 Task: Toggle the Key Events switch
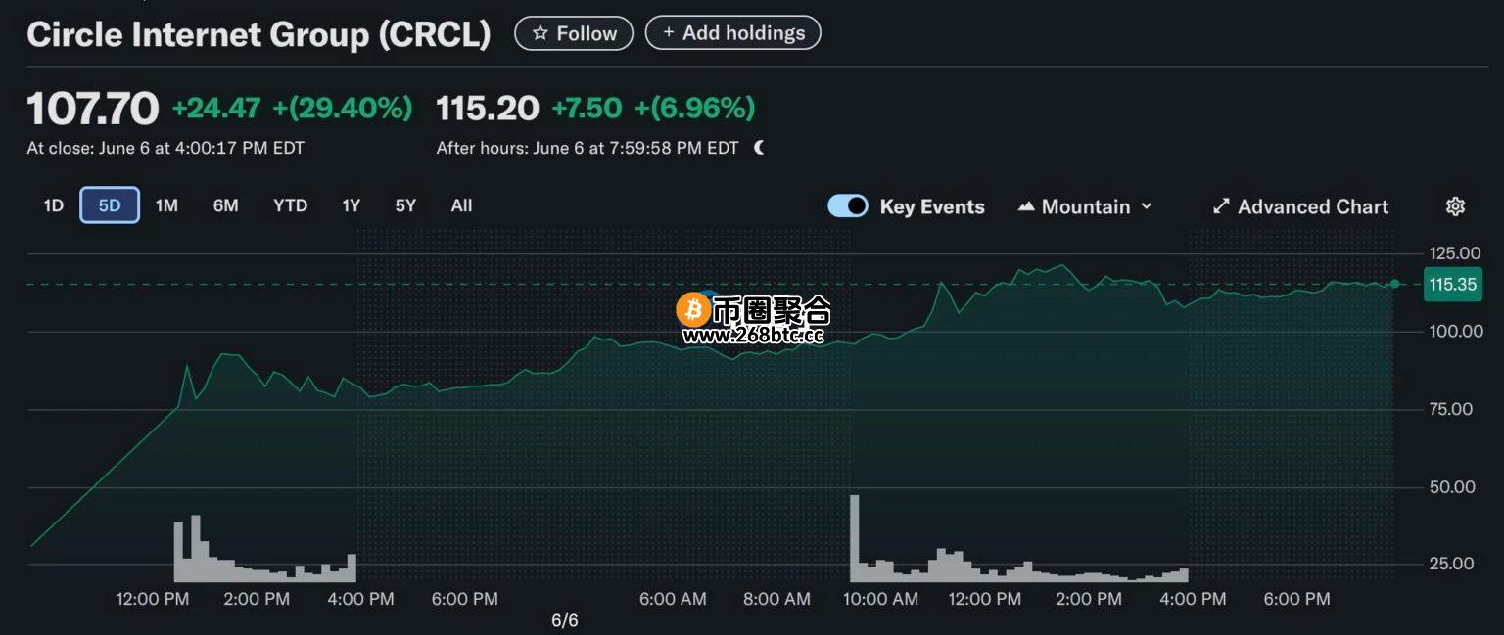(x=848, y=205)
